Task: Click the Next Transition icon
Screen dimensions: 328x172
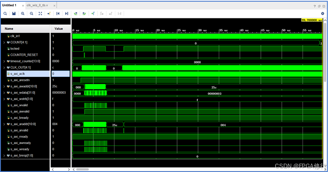Action: point(84,14)
